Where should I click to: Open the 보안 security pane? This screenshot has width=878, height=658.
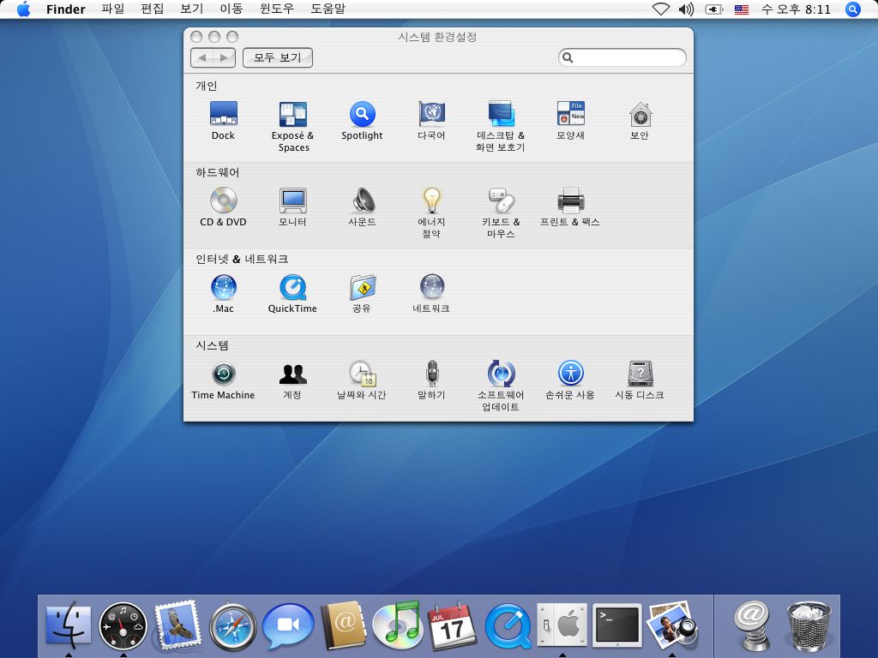pyautogui.click(x=640, y=115)
